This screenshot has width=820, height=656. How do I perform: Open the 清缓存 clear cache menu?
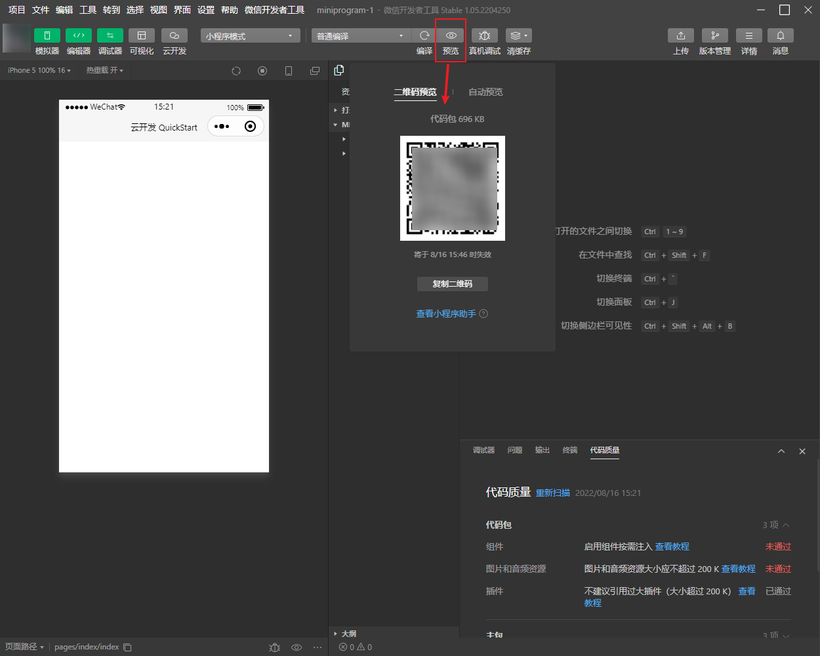(x=519, y=36)
